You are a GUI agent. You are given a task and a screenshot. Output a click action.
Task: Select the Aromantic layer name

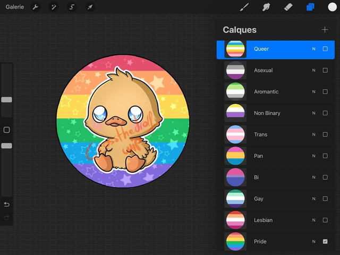tap(266, 92)
